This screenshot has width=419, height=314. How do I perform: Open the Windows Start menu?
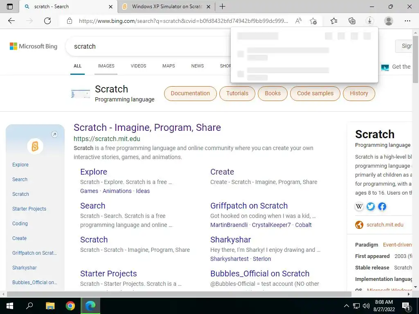tap(9, 306)
